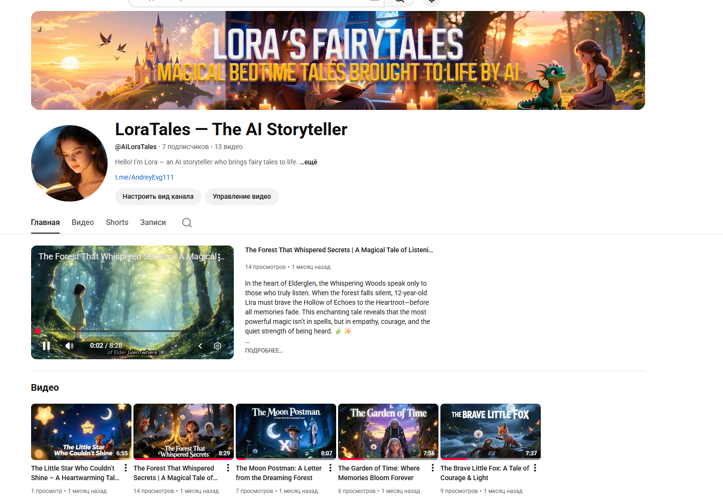Screen dimensions: 723x504
Task: Mute the trailer audio with the speaker icon
Action: 69,345
